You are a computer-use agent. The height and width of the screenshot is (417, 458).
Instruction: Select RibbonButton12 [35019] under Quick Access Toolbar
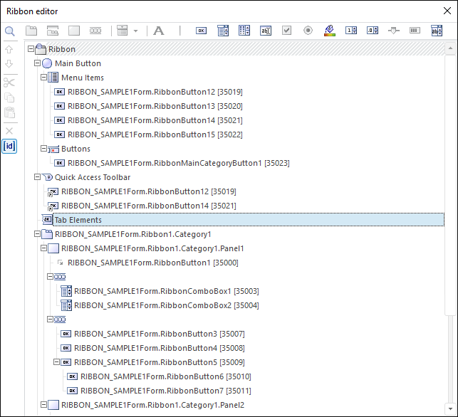pos(149,191)
